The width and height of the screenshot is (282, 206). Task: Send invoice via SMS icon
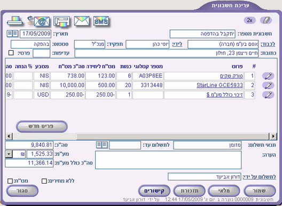coord(101,21)
